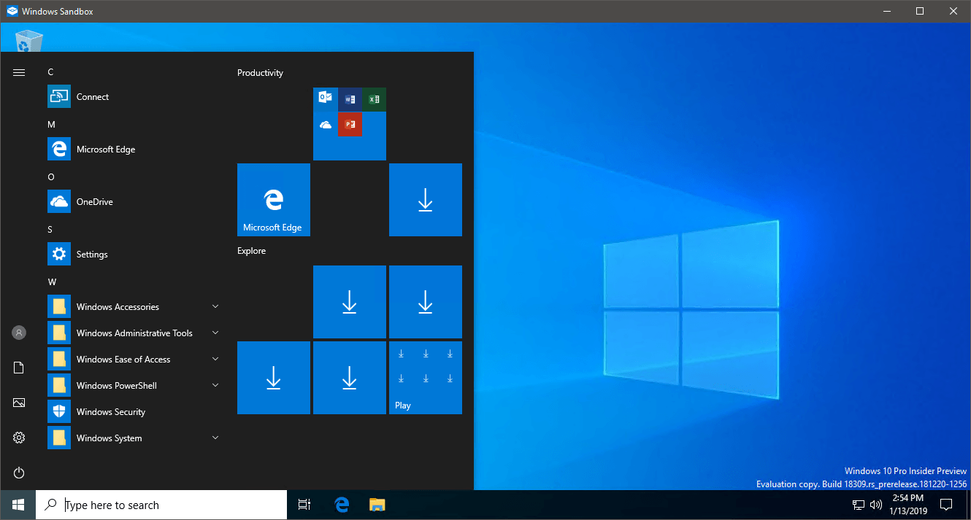Screen dimensions: 971x520
Task: Click the Settings gear in Start side rail
Action: point(19,438)
